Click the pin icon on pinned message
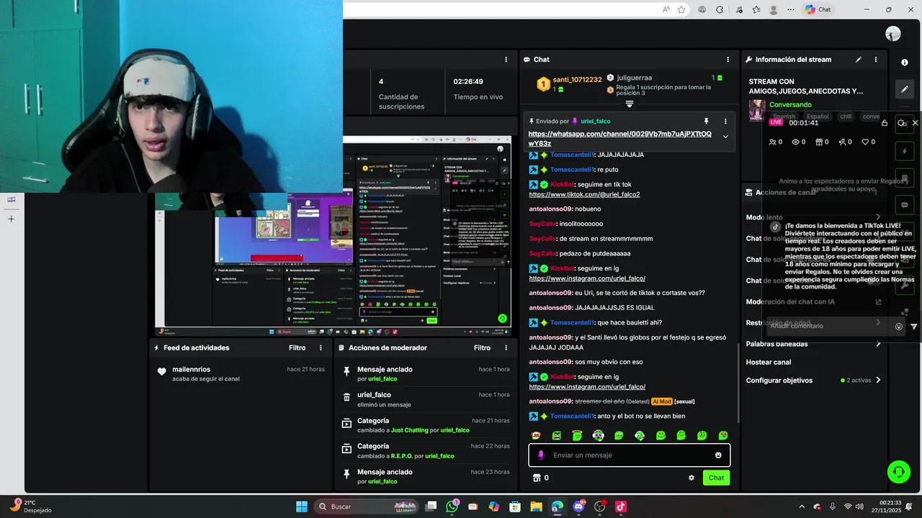 [706, 122]
